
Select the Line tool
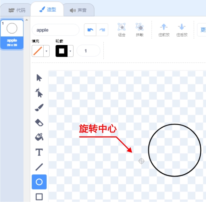pyautogui.click(x=39, y=167)
